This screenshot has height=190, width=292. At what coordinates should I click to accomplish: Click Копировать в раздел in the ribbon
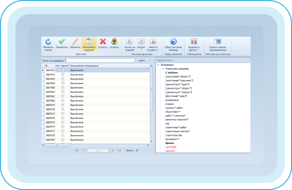pos(89,45)
